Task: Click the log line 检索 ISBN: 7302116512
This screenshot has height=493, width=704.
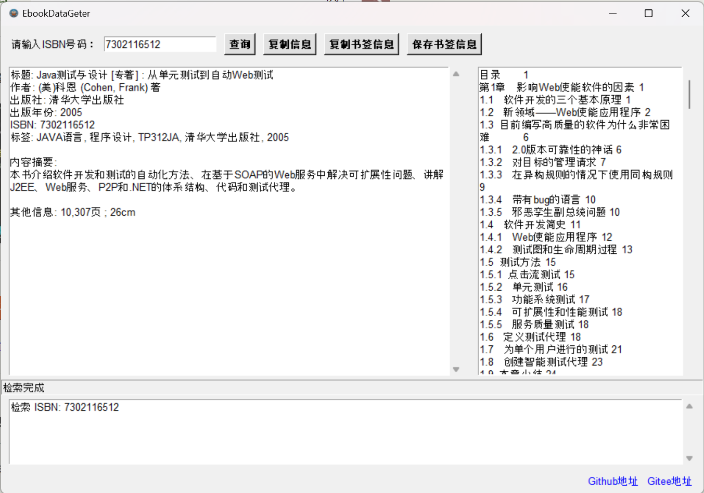Action: tap(65, 407)
